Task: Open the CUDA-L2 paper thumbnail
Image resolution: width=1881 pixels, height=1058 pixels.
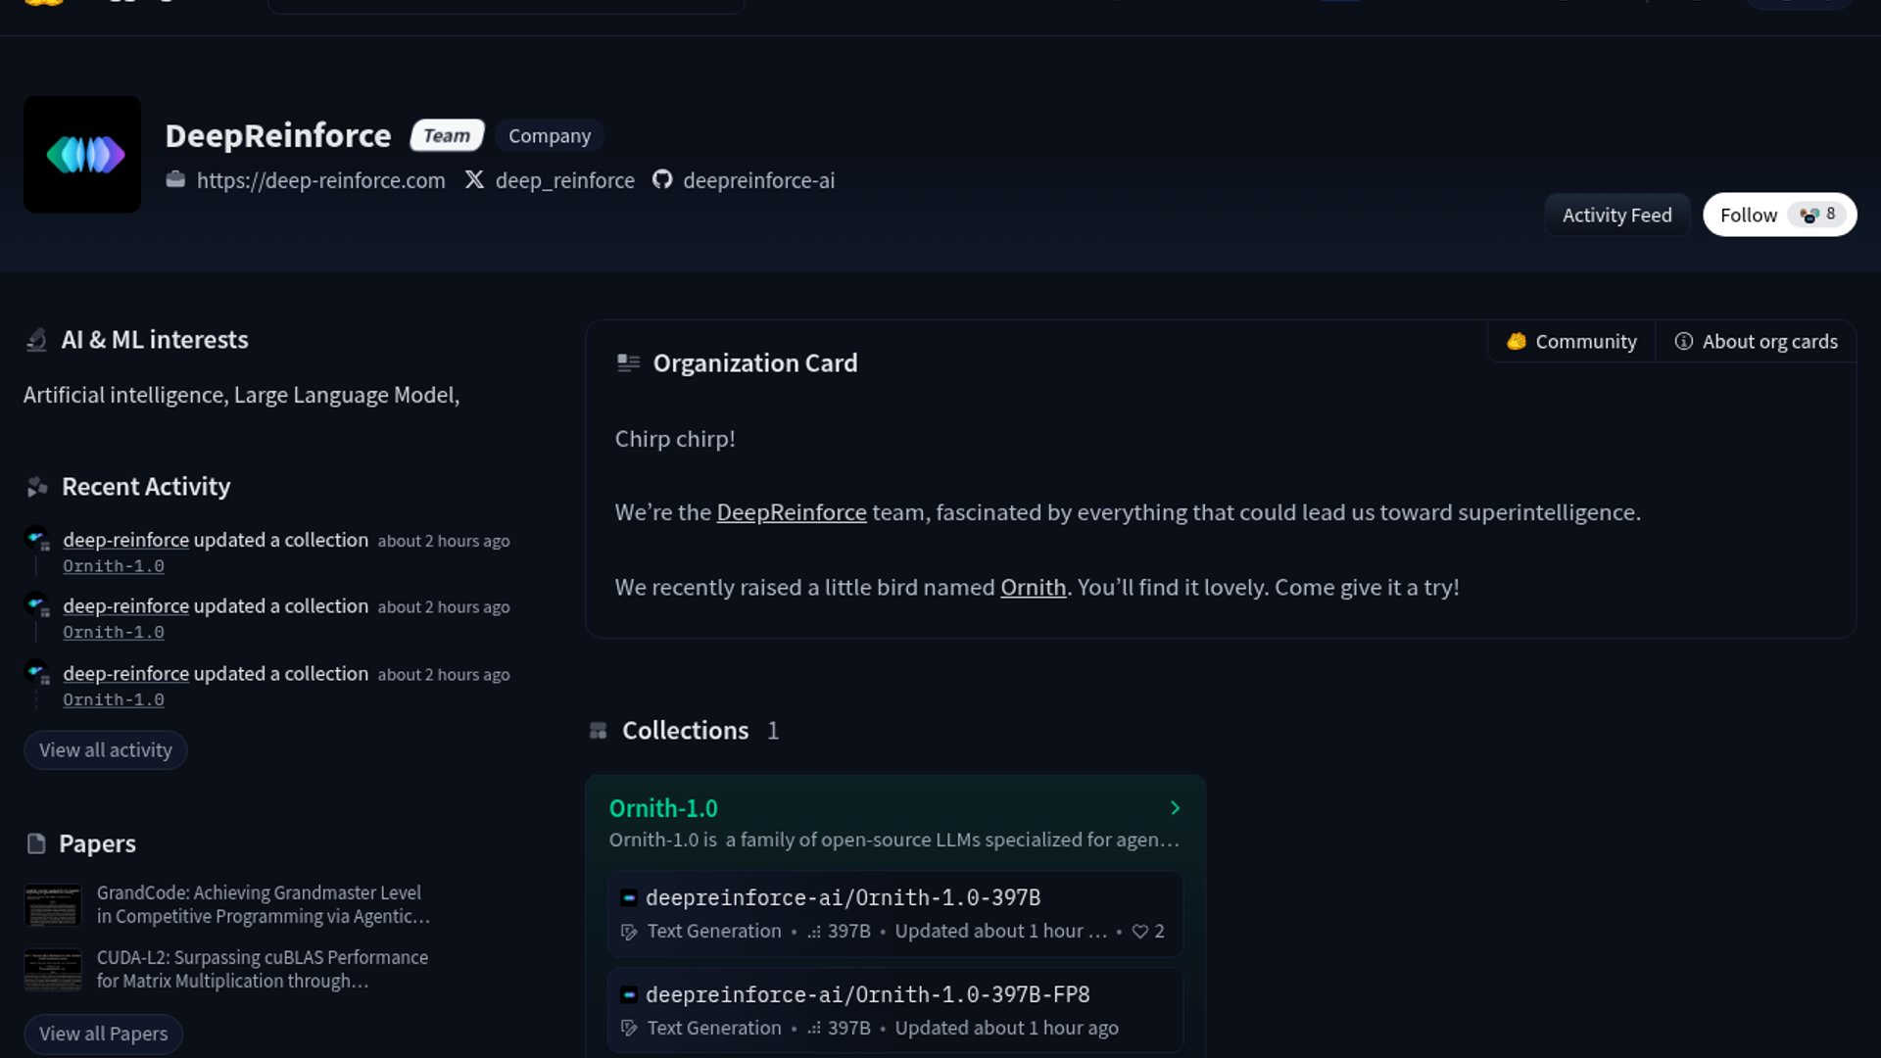Action: (x=53, y=970)
